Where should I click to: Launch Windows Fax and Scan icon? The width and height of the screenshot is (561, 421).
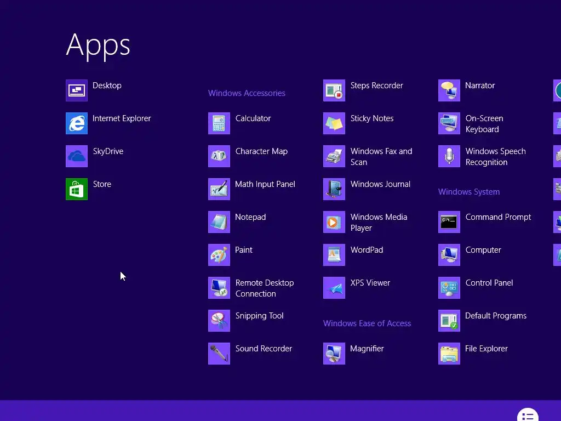coord(334,156)
